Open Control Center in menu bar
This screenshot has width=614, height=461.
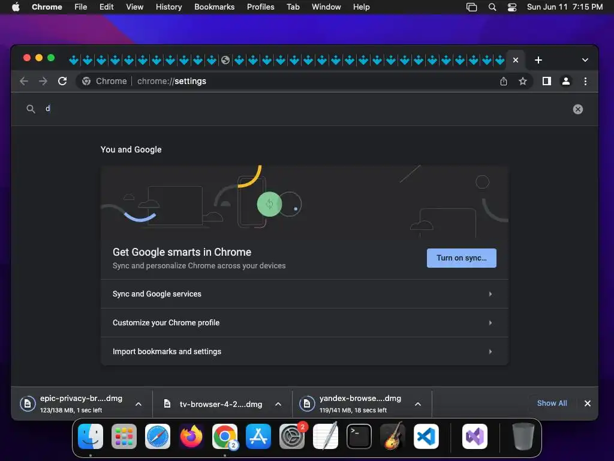(x=512, y=7)
